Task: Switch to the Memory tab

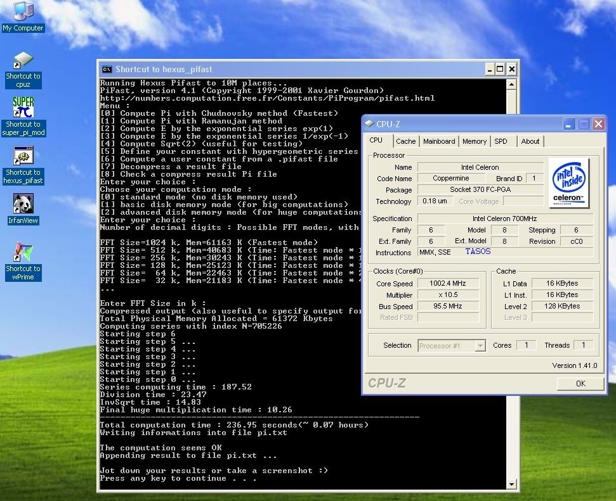Action: (474, 141)
